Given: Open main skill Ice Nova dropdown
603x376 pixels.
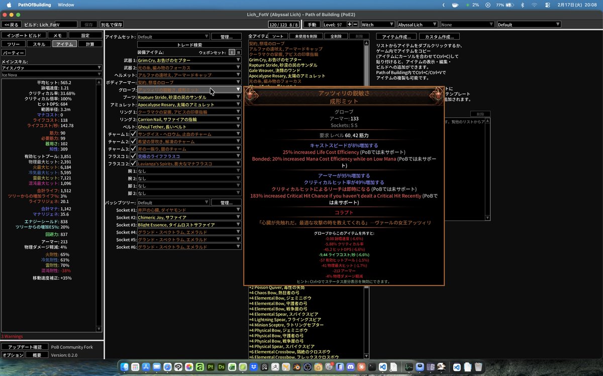Looking at the screenshot, I should click(x=52, y=68).
